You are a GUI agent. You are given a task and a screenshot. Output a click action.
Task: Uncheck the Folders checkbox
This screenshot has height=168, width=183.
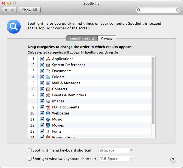(42, 77)
